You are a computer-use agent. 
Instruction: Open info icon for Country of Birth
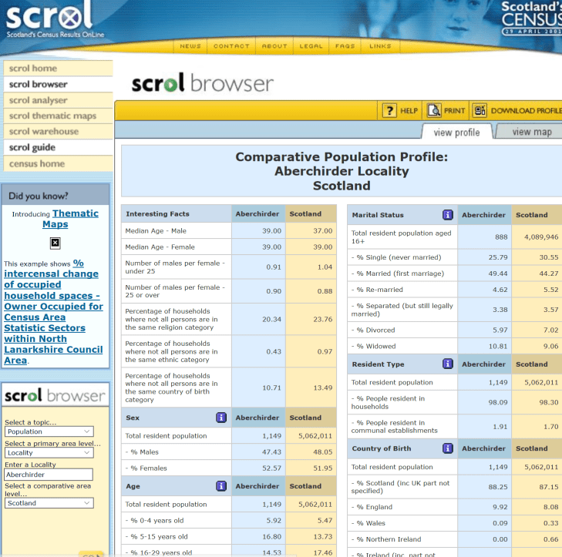pyautogui.click(x=447, y=448)
